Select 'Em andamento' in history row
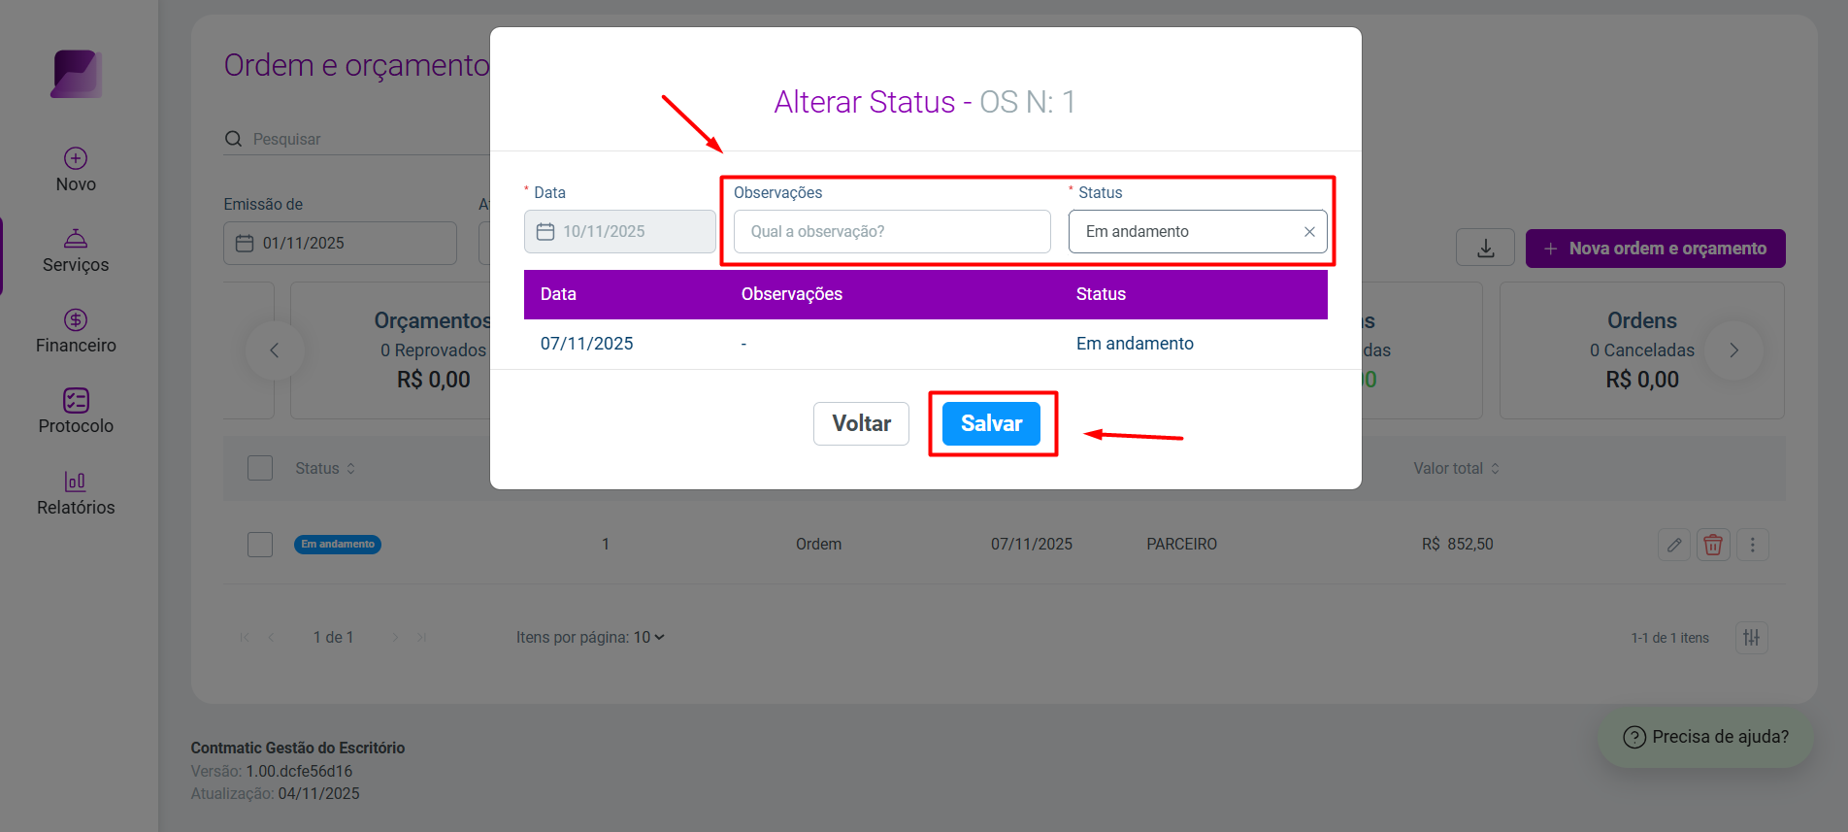This screenshot has height=832, width=1848. tap(1135, 344)
